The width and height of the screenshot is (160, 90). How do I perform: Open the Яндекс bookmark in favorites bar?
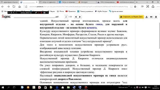coord(51,11)
